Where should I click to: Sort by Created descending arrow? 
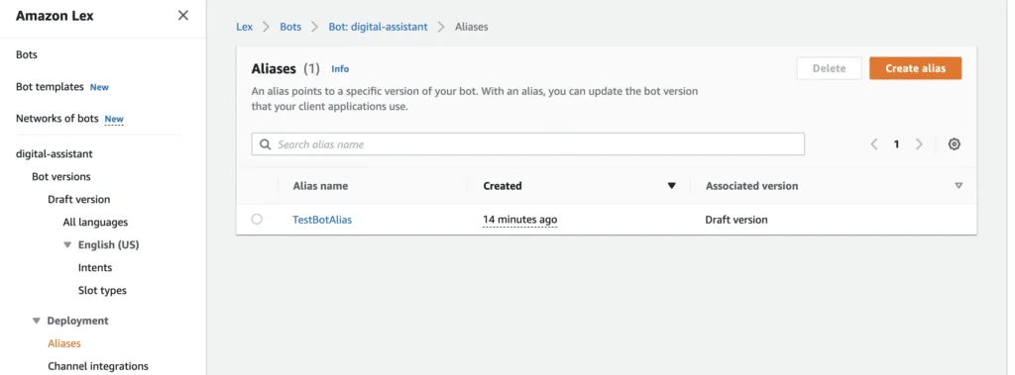pos(671,186)
